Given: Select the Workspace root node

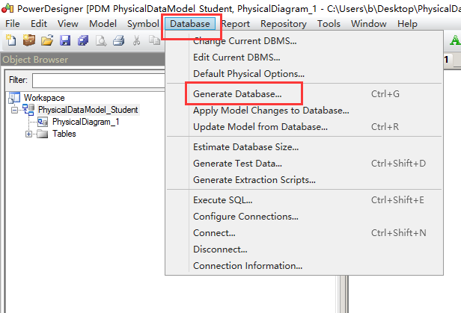Looking at the screenshot, I should (43, 98).
